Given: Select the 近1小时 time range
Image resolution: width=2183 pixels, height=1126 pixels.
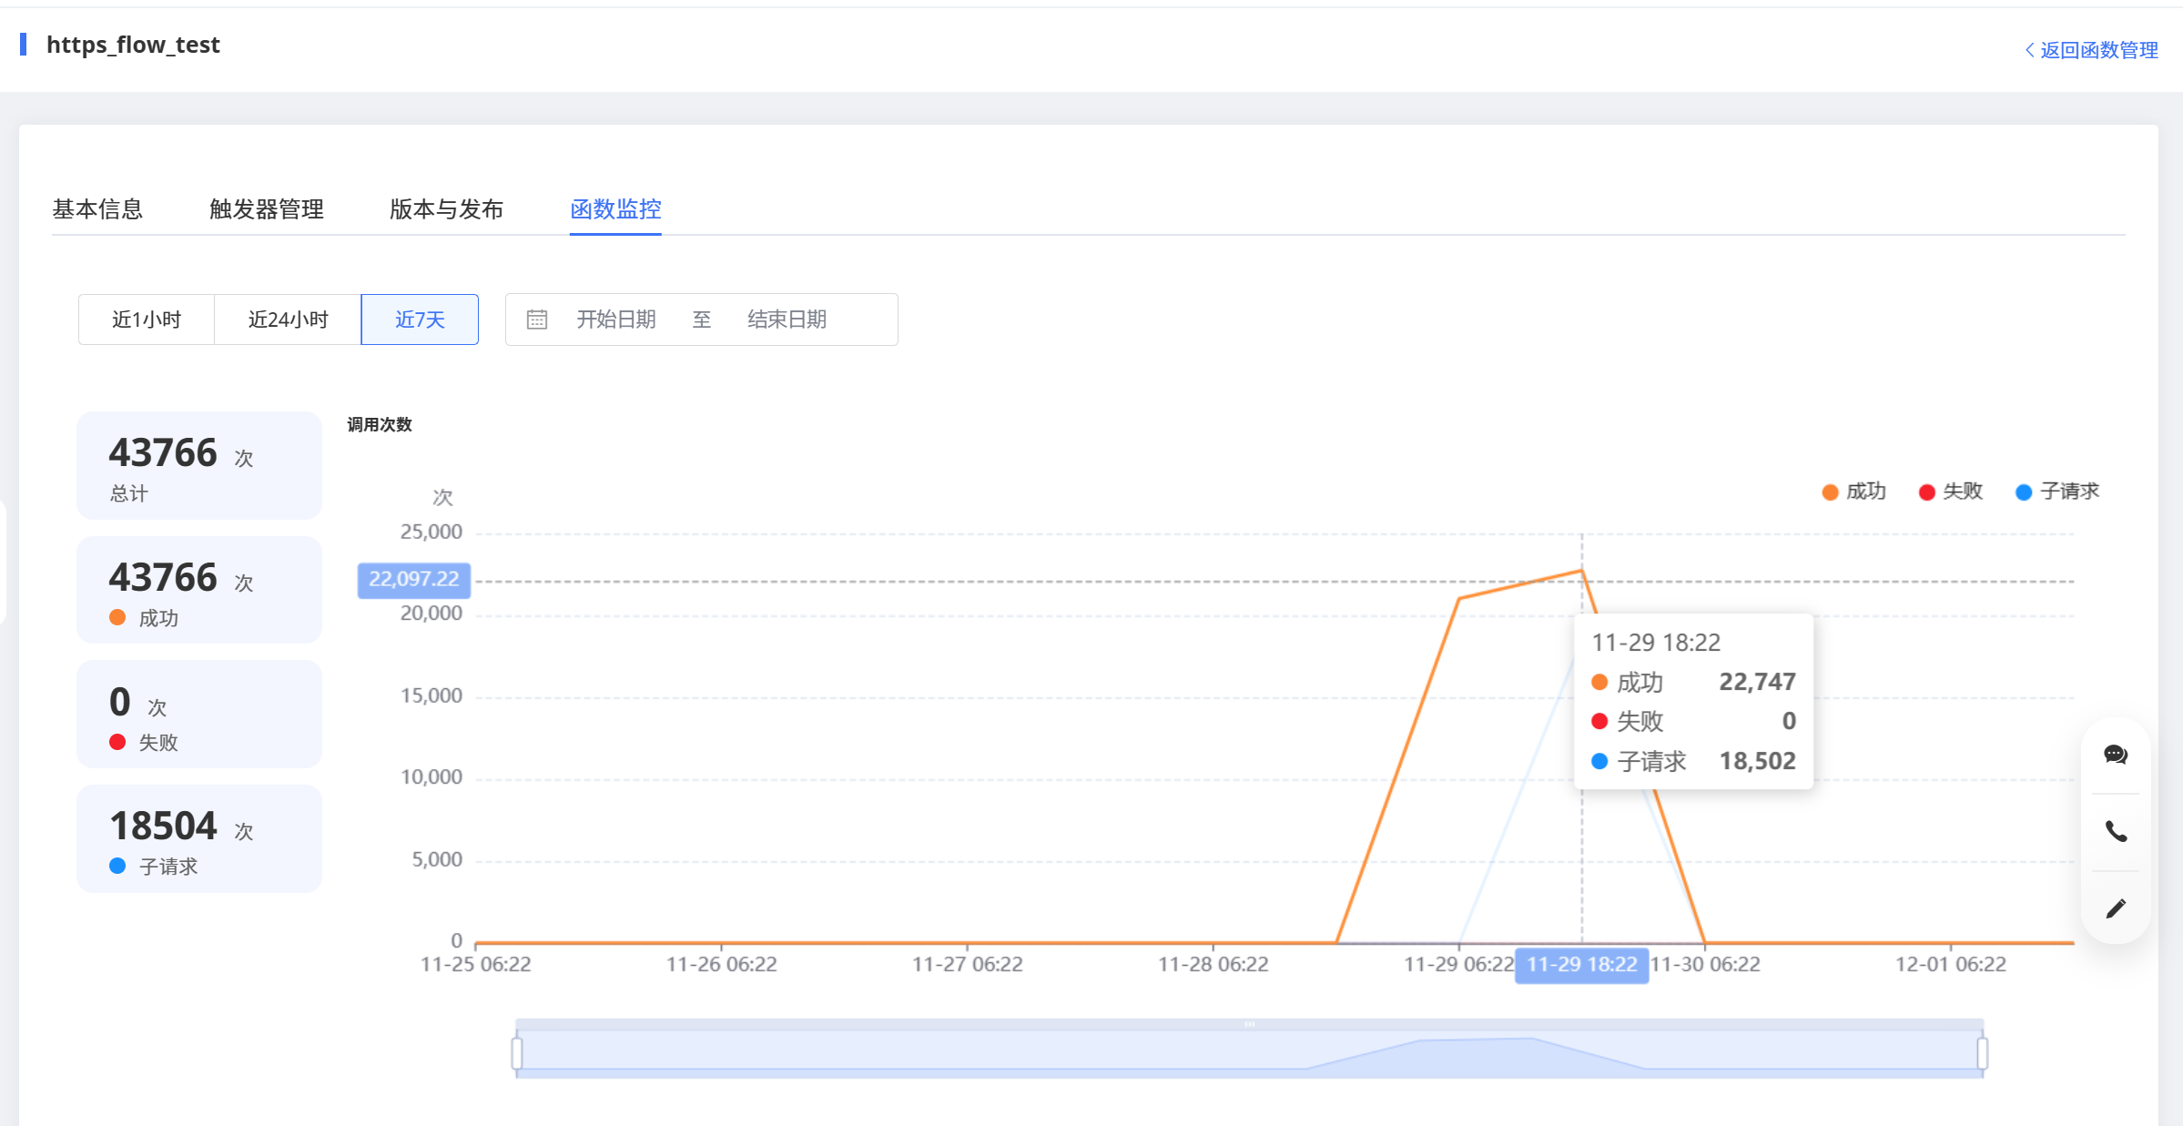Looking at the screenshot, I should click(147, 320).
